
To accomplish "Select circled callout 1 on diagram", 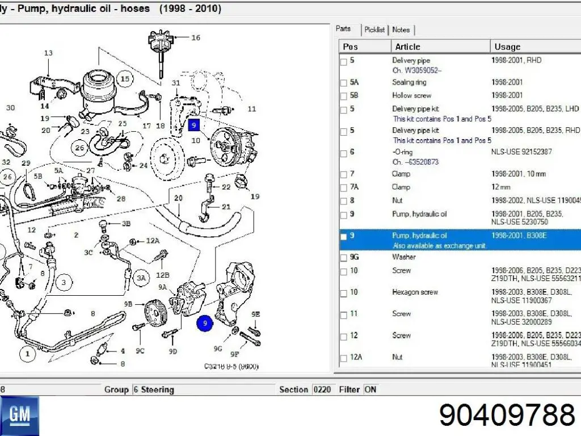I will tap(27, 354).
